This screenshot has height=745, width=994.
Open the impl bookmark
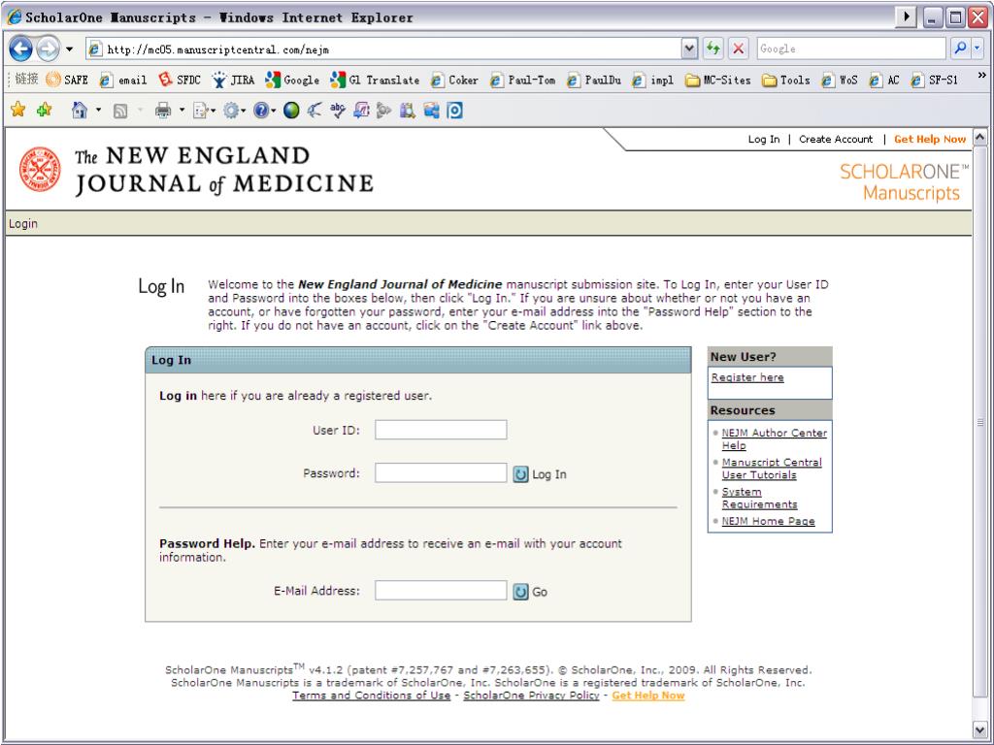coord(653,80)
